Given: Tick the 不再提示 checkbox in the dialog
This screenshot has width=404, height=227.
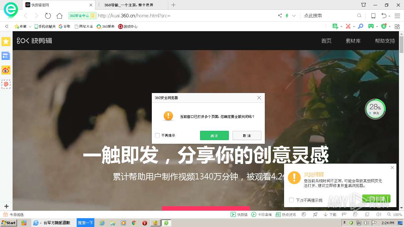Looking at the screenshot, I should (x=157, y=136).
